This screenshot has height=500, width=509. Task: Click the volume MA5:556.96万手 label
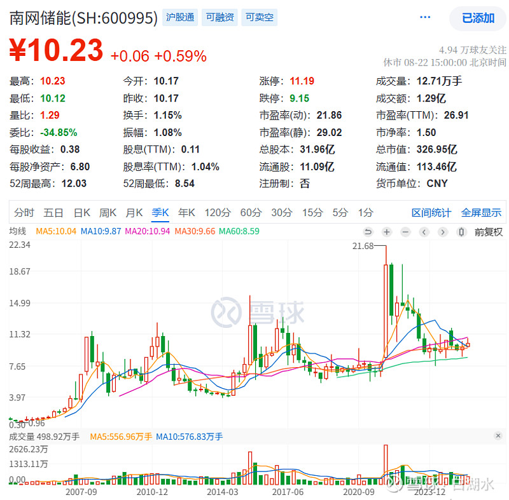coord(121,436)
